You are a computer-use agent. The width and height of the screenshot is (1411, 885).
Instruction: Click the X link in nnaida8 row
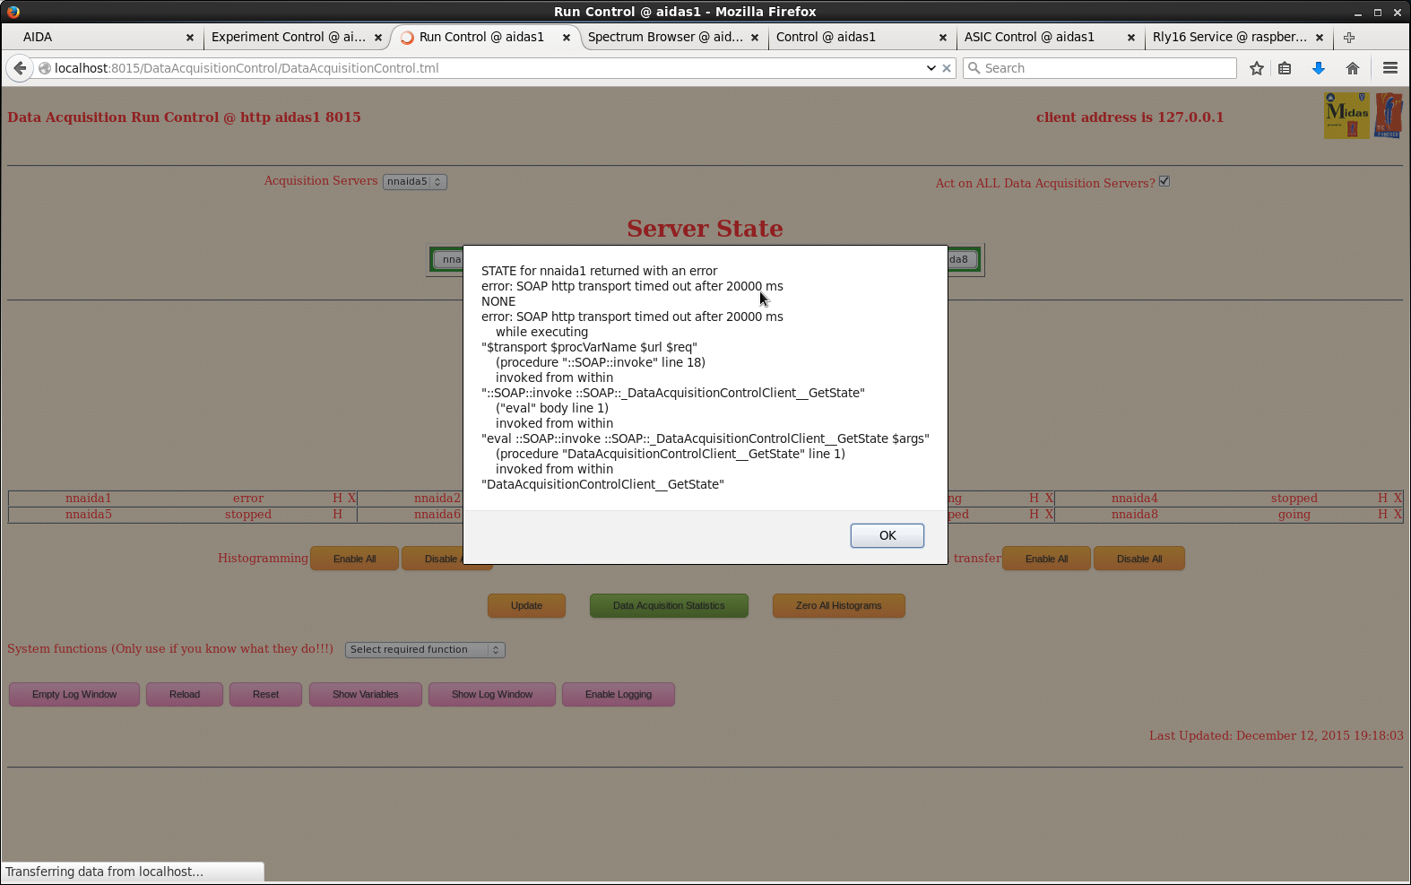pyautogui.click(x=1398, y=515)
